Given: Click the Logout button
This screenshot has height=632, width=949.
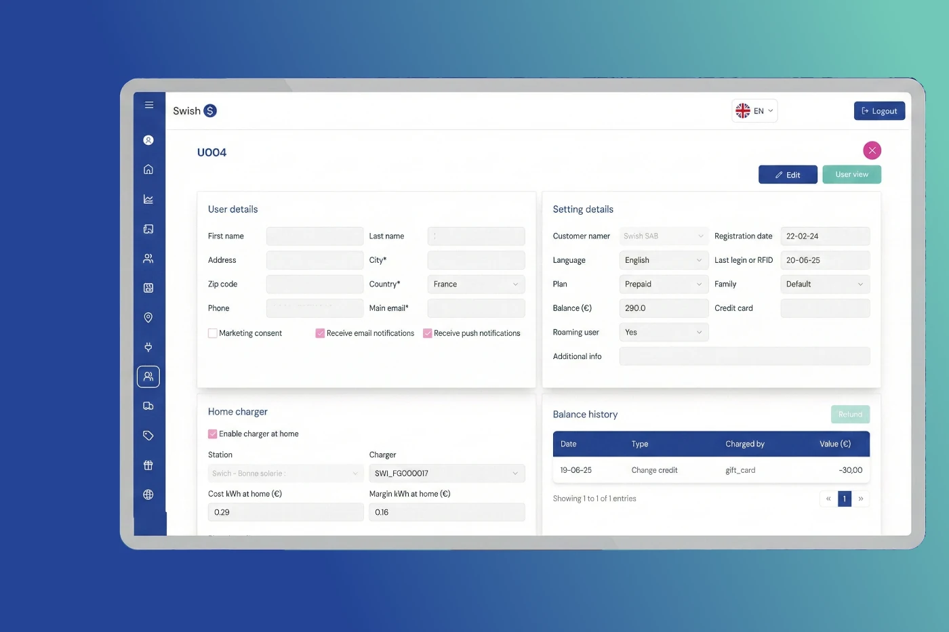Looking at the screenshot, I should click(x=879, y=111).
